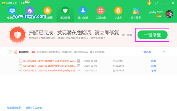Click the size 约23.1MB
Image resolution: width=177 pixels, height=111 pixels.
coord(118,66)
